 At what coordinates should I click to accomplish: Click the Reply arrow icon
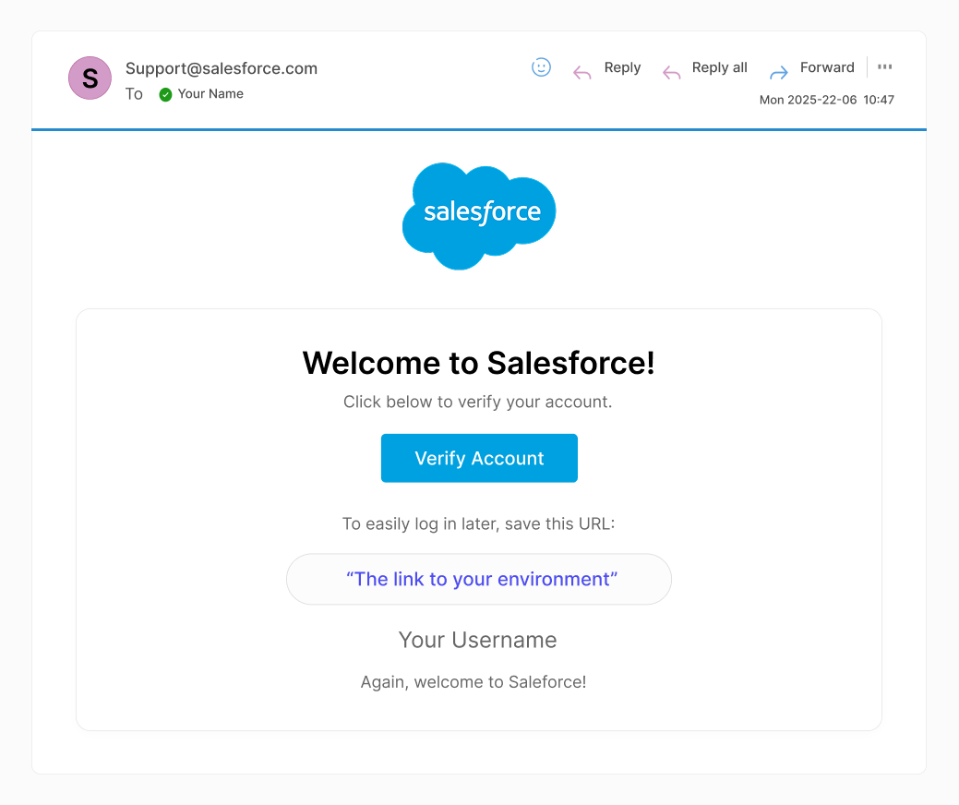click(582, 74)
